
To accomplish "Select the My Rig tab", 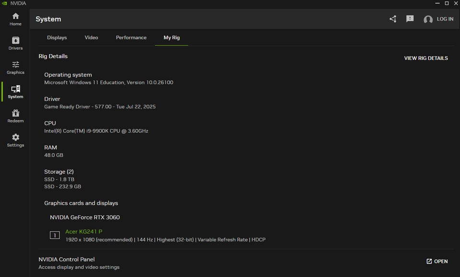I will pyautogui.click(x=172, y=37).
